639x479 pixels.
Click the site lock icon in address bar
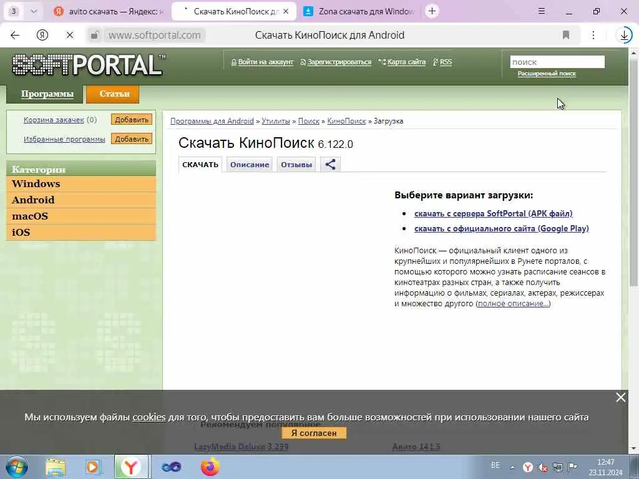pyautogui.click(x=95, y=35)
